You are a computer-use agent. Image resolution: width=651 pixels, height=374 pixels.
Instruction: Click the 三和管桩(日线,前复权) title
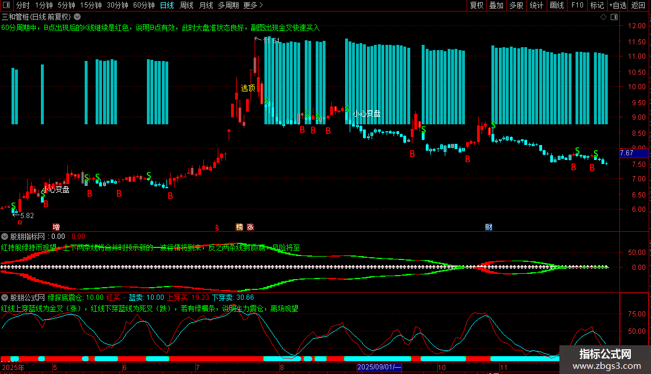[36, 17]
